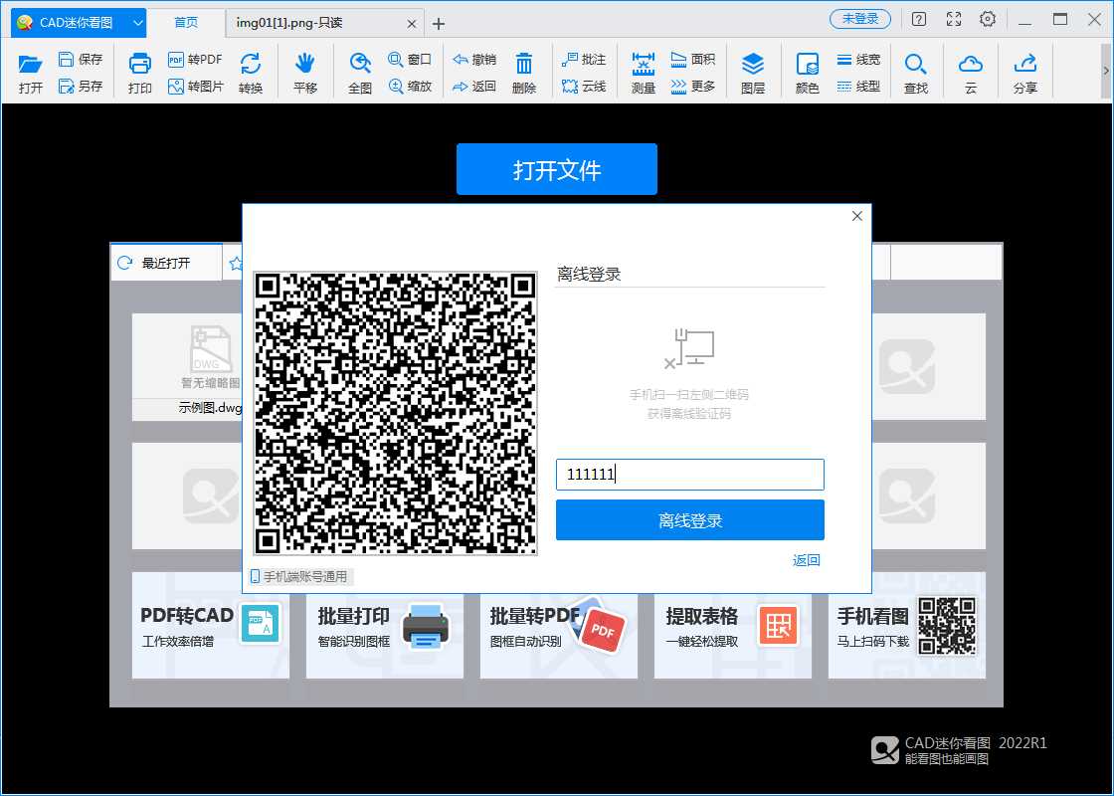Click the 返回 link in login dialog
The height and width of the screenshot is (796, 1114).
807,560
